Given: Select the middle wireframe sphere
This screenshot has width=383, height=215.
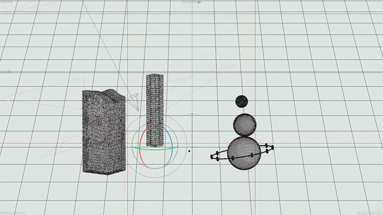Looking at the screenshot, I should point(245,125).
